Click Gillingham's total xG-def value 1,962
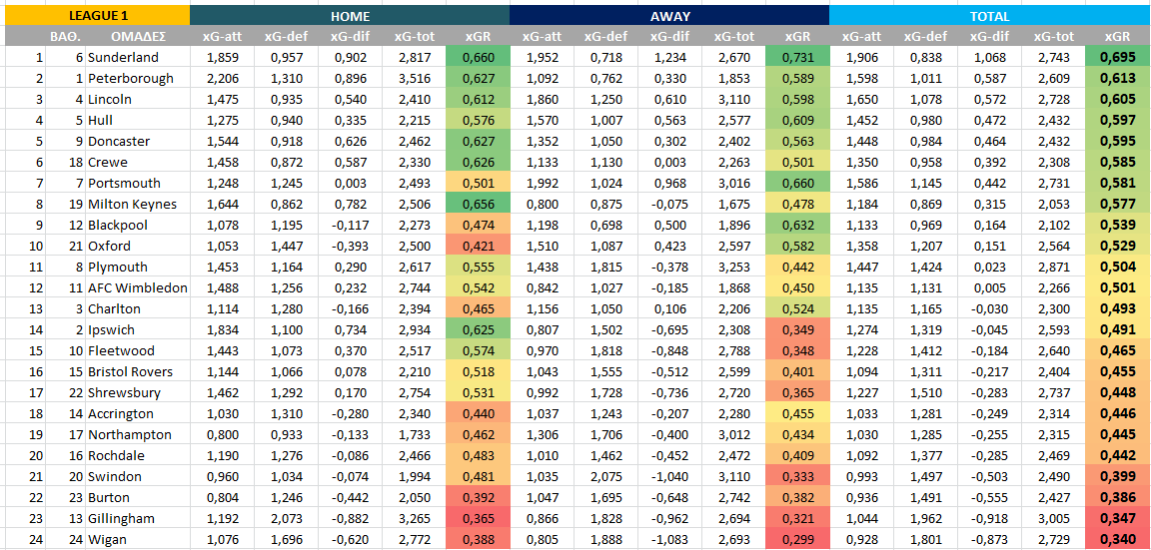Viewport: 1151px width, 550px height. 925,518
